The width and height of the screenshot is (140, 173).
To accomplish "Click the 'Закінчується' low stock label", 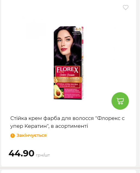I will [32, 135].
